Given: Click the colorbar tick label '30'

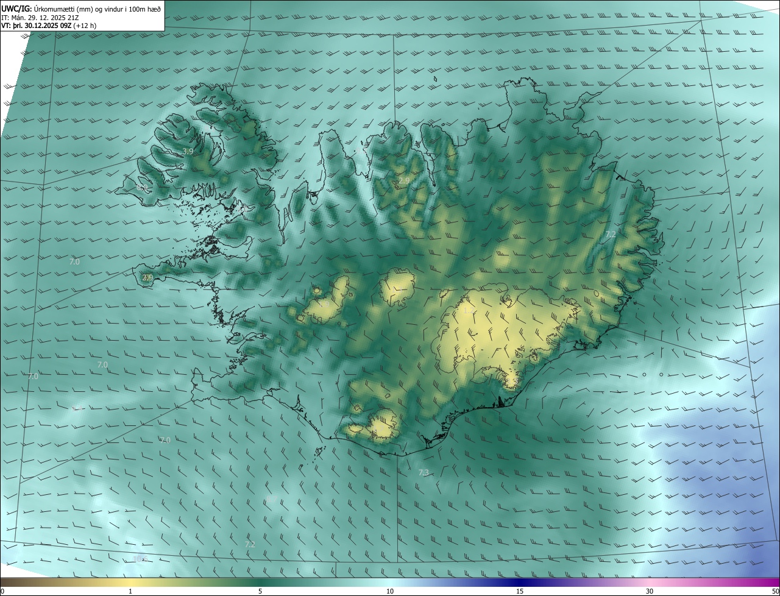Looking at the screenshot, I should 650,591.
